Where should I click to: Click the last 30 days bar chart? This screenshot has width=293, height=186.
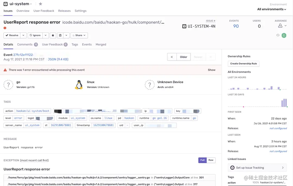tap(257, 103)
